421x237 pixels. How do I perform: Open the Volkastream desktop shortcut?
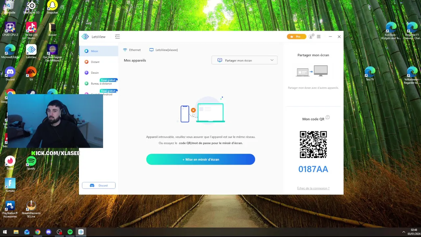click(412, 75)
